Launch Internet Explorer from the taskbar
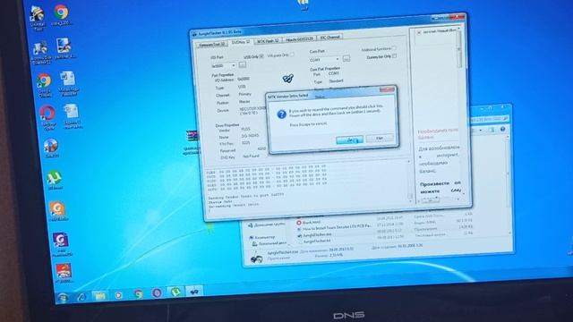This screenshot has width=573, height=322. (x=81, y=296)
